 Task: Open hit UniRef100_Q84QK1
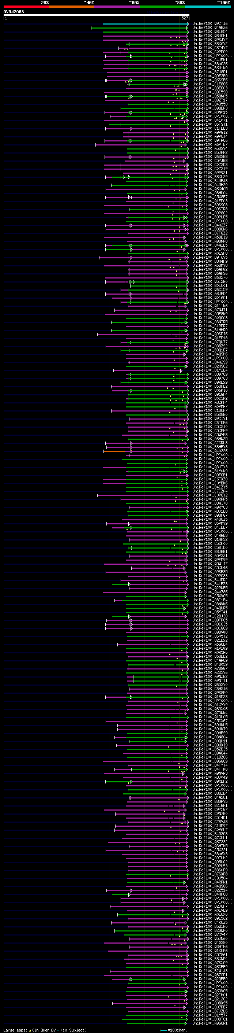[x=210, y=36]
